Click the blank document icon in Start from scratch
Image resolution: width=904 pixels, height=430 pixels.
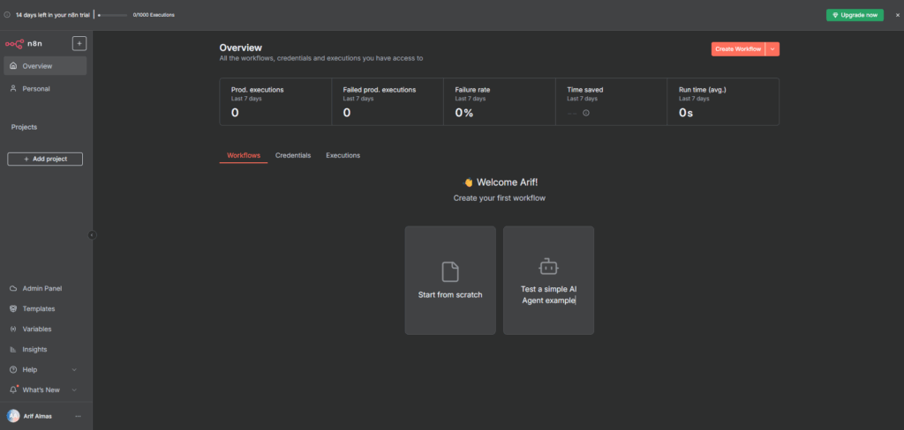click(x=450, y=271)
